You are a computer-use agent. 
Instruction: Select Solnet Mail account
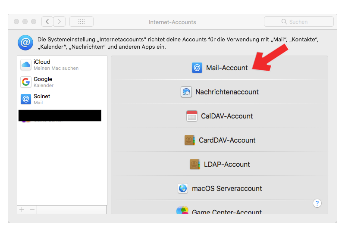62,99
